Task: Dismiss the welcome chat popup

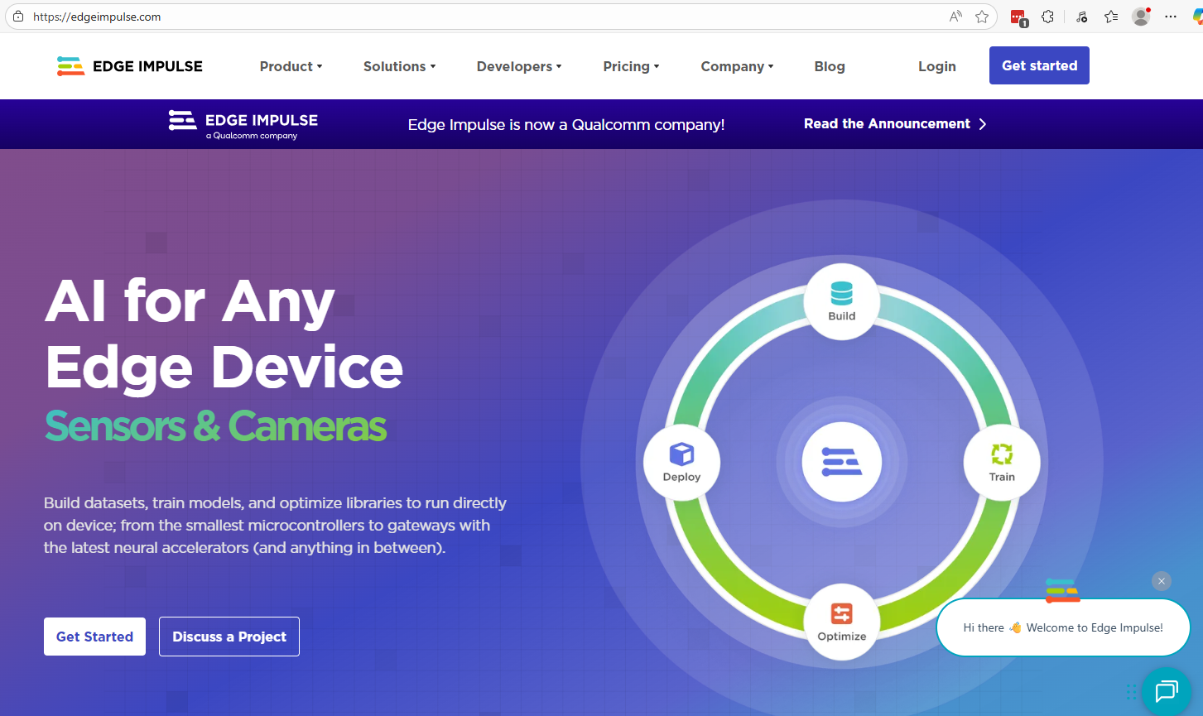Action: 1161,581
